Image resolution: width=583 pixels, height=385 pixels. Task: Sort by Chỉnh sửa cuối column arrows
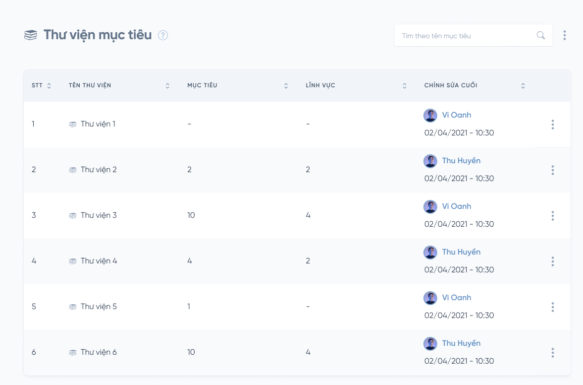coord(523,86)
